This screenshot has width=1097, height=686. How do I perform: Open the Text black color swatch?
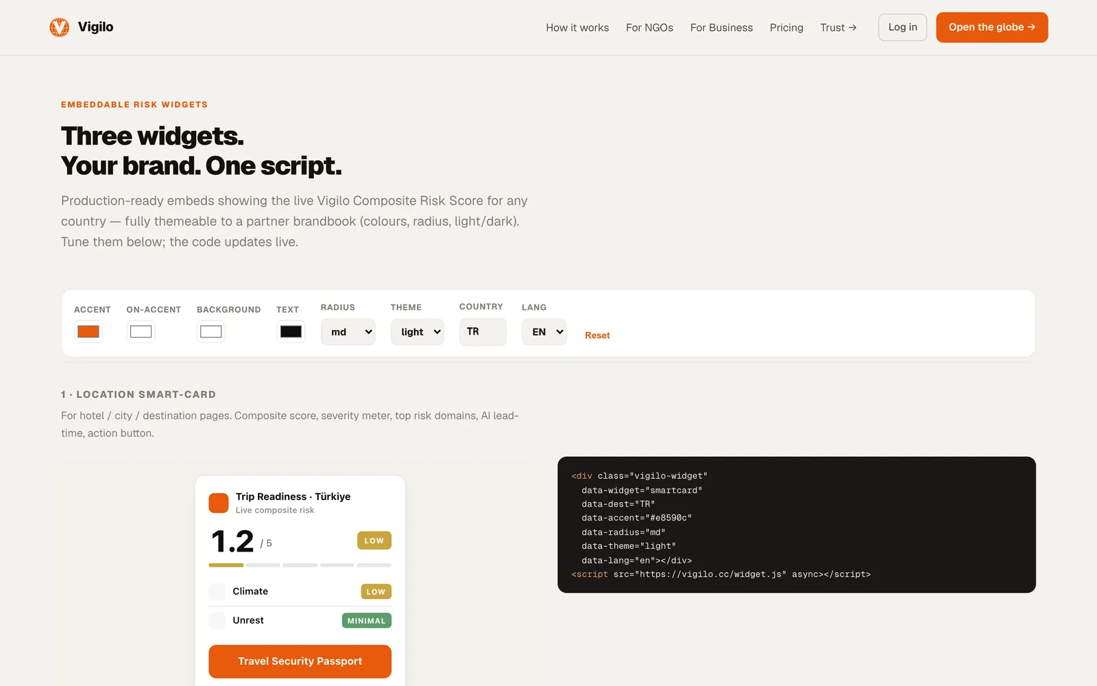(291, 332)
